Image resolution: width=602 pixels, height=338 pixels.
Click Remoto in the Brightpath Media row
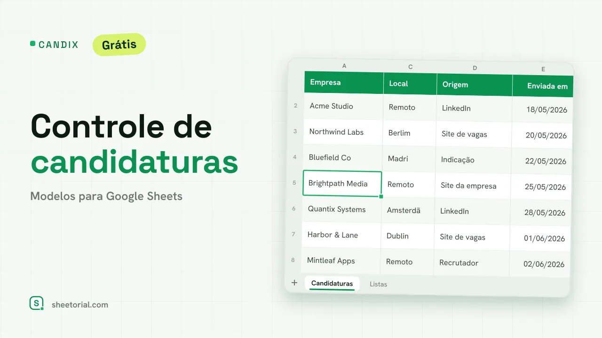[408, 185]
